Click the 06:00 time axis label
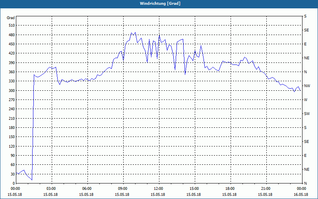 86,188
